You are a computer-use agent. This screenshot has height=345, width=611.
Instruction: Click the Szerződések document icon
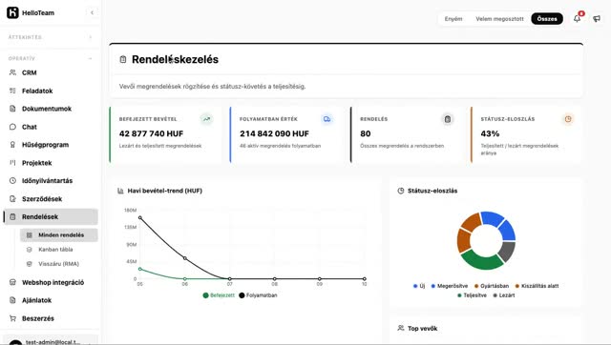[x=12, y=199]
